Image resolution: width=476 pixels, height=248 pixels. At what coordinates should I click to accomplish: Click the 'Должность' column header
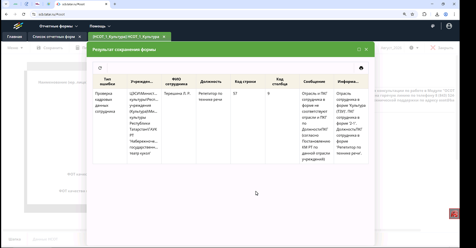(213, 81)
